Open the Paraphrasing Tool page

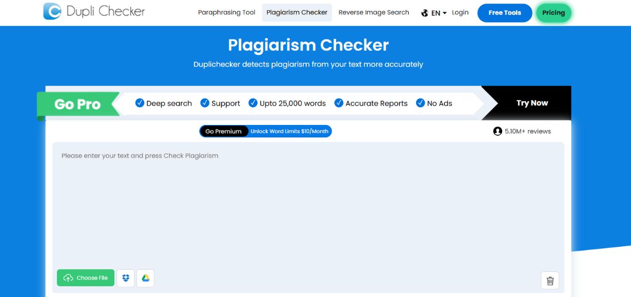coord(227,12)
